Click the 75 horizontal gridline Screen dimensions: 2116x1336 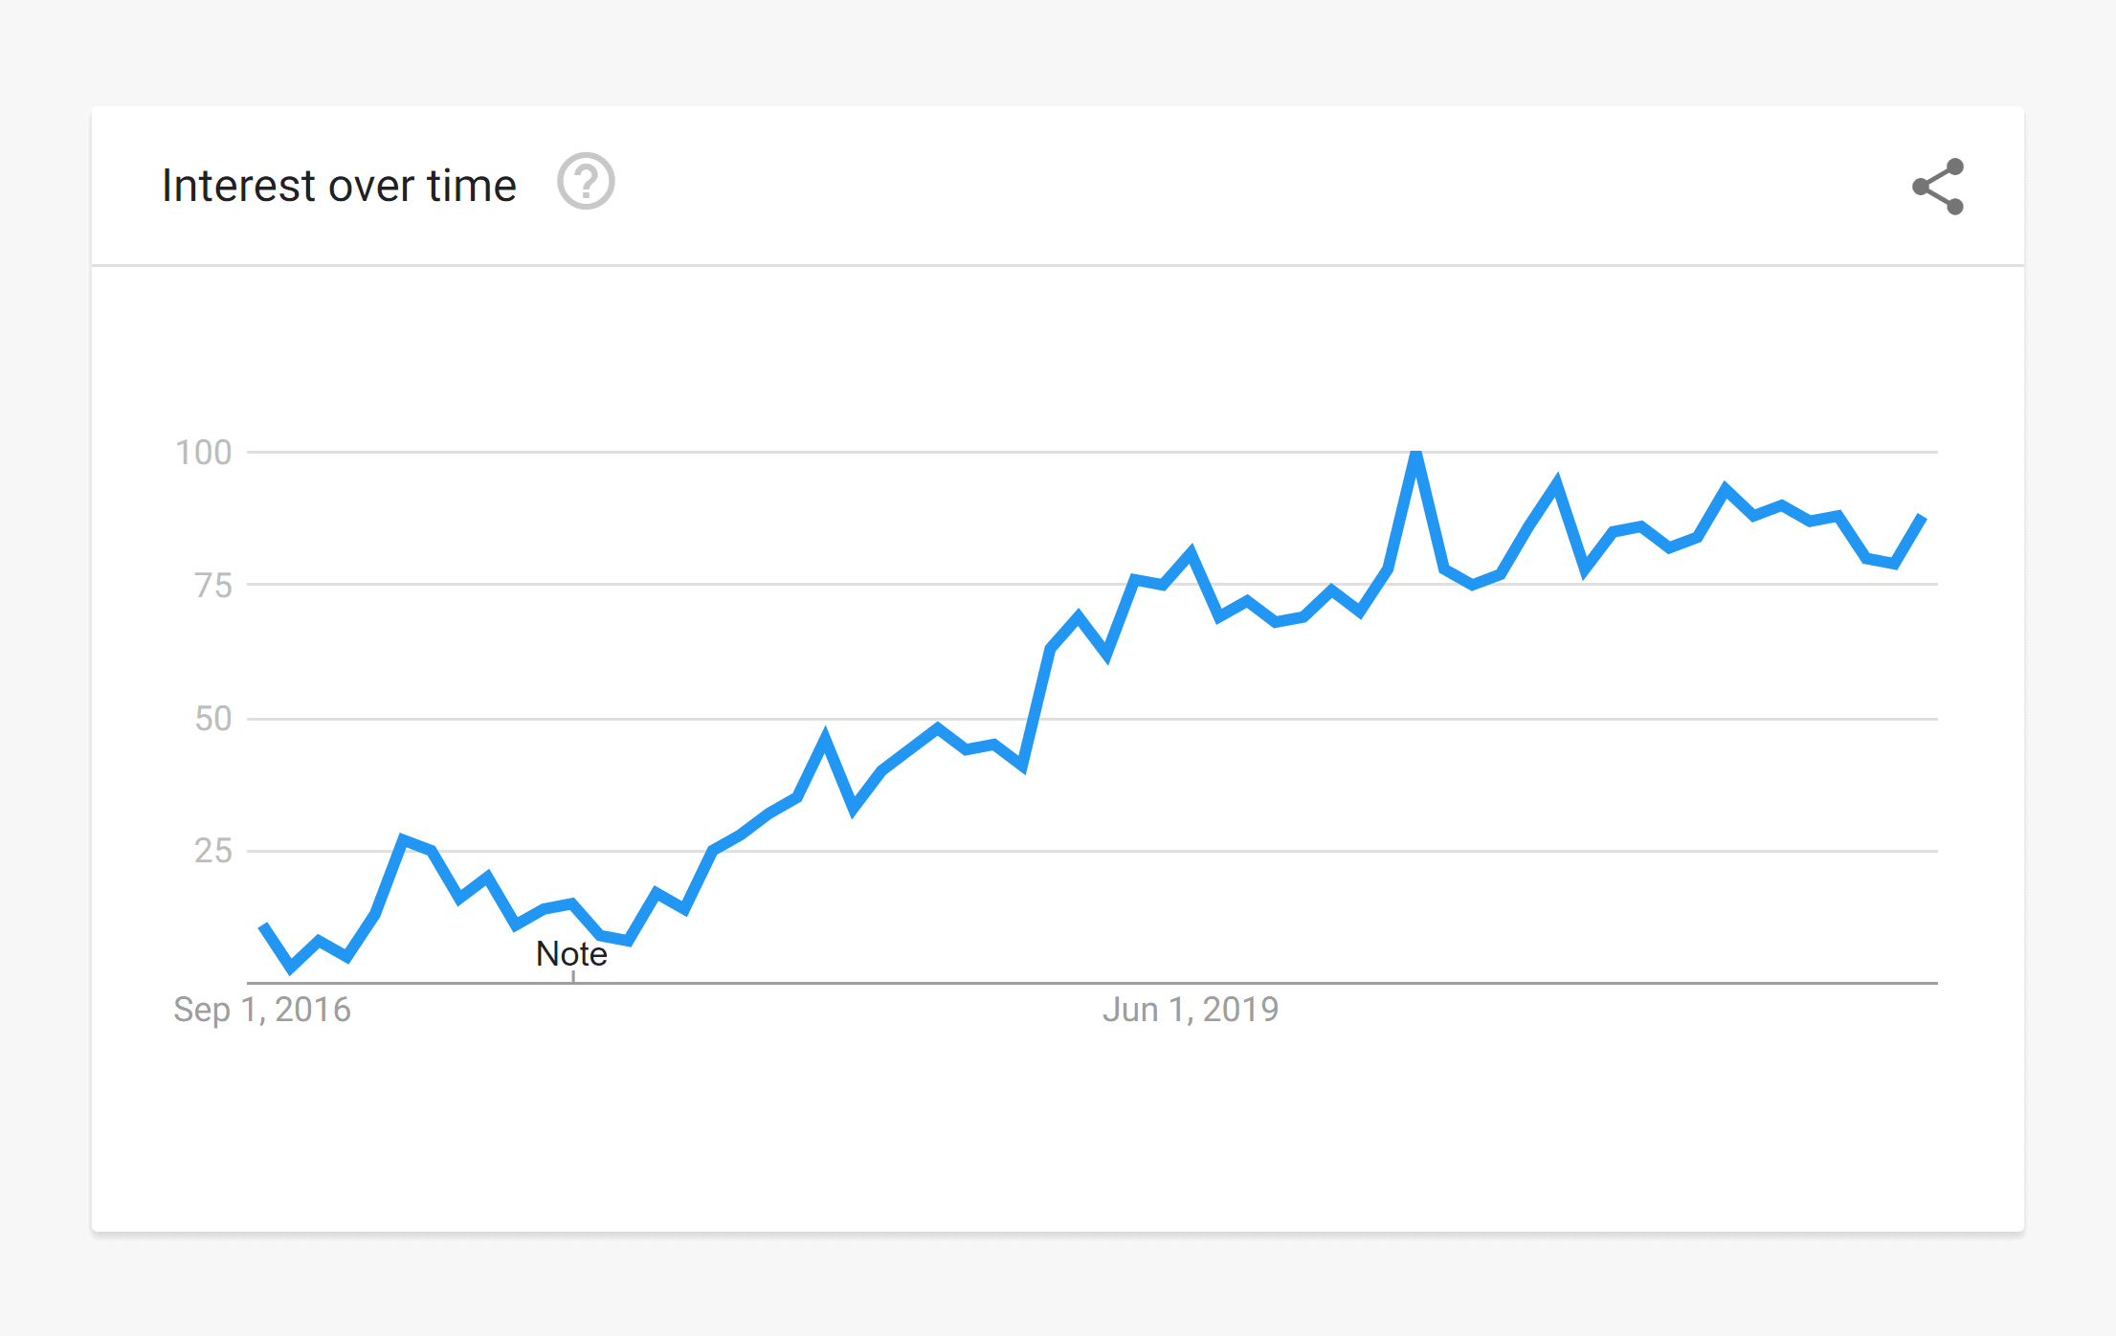[x=1092, y=584]
